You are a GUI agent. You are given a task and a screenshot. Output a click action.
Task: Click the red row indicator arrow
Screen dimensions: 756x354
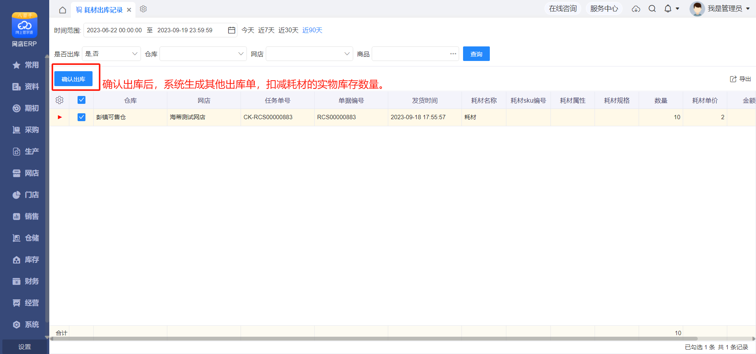(60, 117)
